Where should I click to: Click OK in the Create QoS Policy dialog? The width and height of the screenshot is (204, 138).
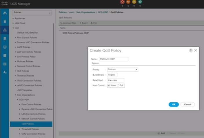[174, 104]
